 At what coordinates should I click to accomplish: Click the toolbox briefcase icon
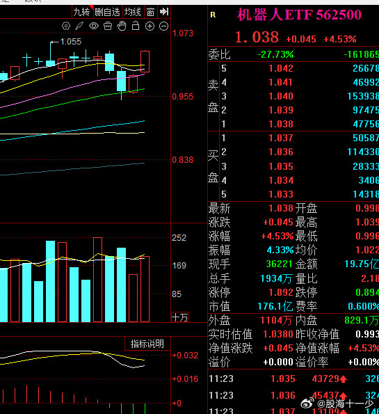[x=108, y=26]
